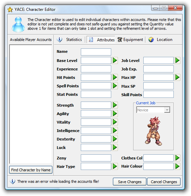Click green arrow beside Hair Colour field
This screenshot has width=191, height=196.
pyautogui.click(x=177, y=166)
